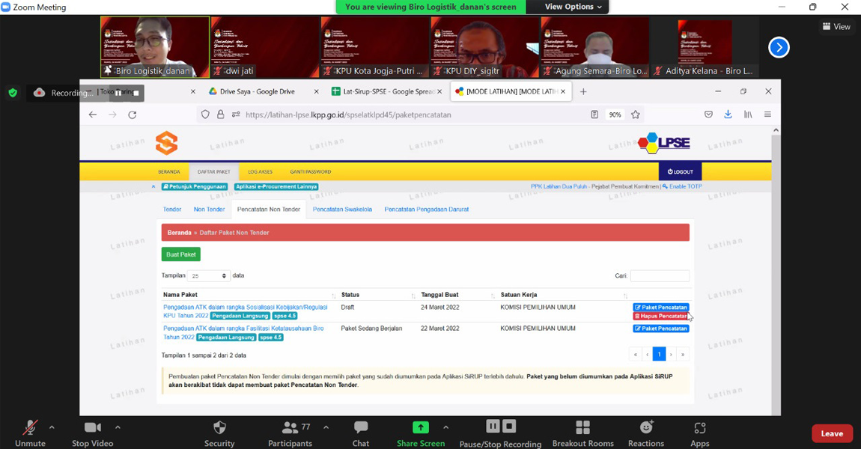
Task: Show next participants with blue arrow
Action: click(x=779, y=47)
